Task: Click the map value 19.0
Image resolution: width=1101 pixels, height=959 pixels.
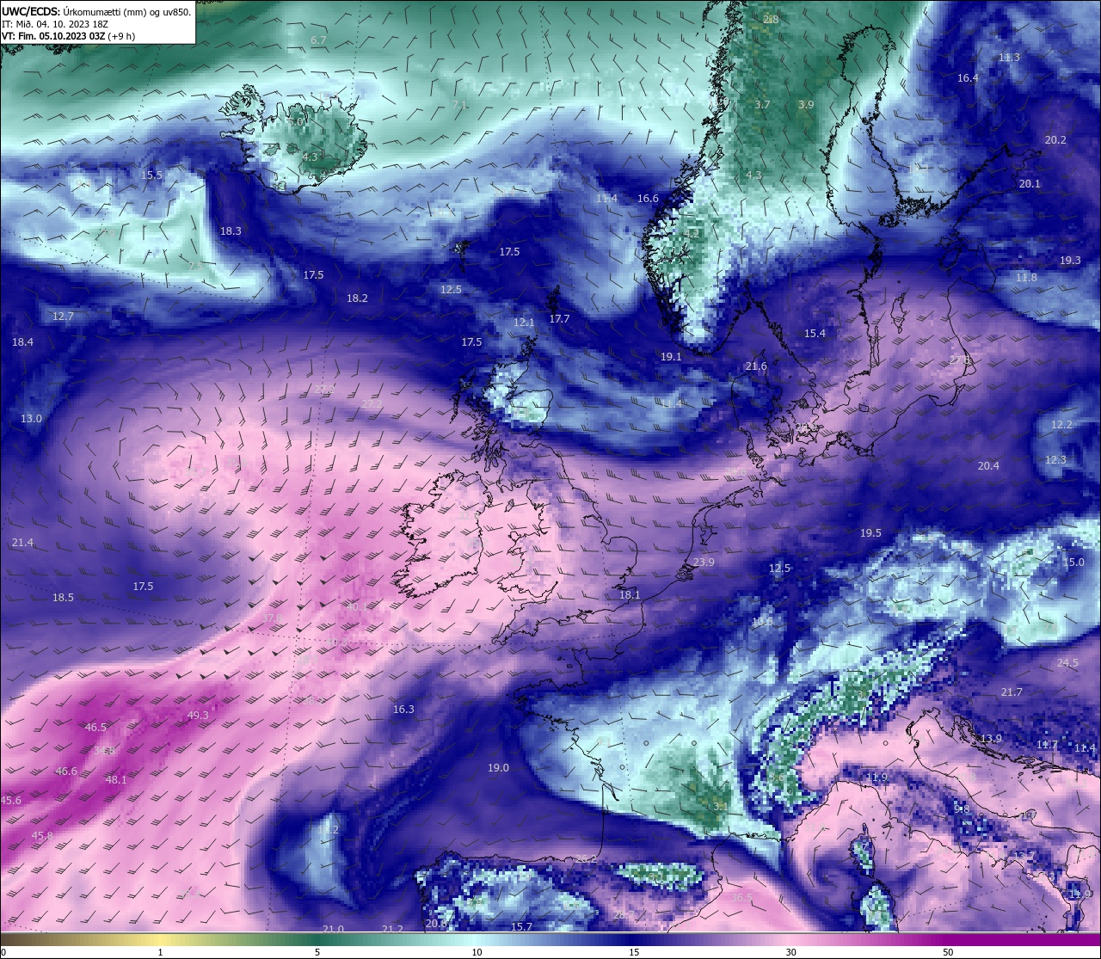Action: coord(498,768)
